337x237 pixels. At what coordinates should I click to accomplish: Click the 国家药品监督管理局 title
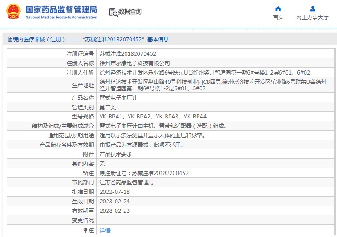click(61, 10)
